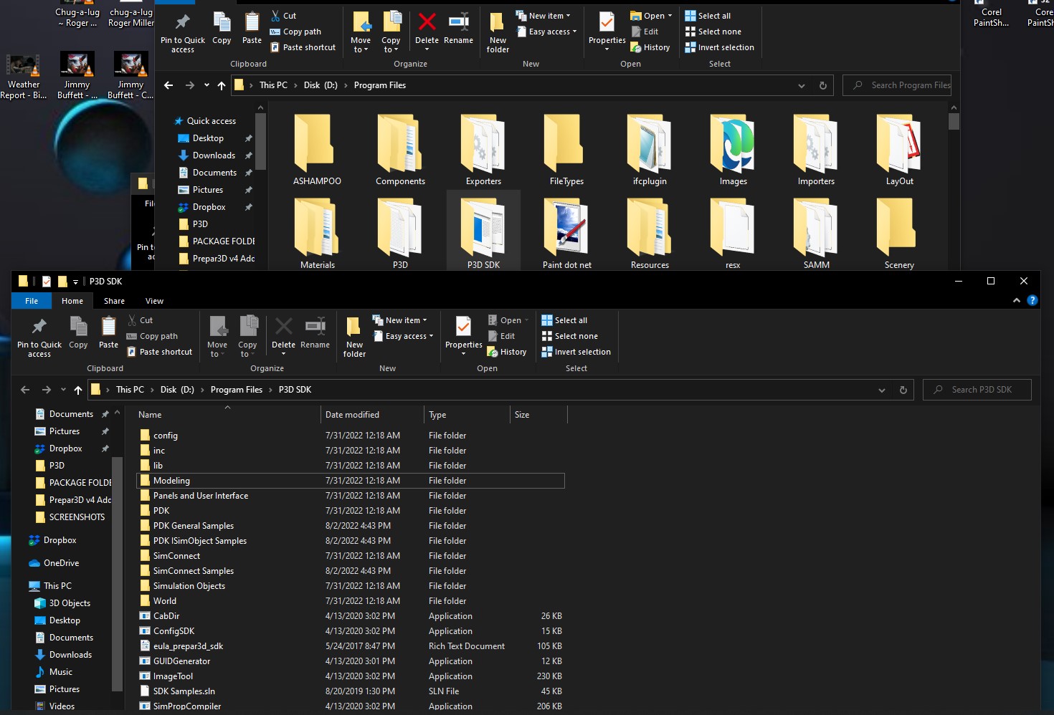Click the blue Help question mark icon
The height and width of the screenshot is (715, 1054).
click(x=1032, y=301)
